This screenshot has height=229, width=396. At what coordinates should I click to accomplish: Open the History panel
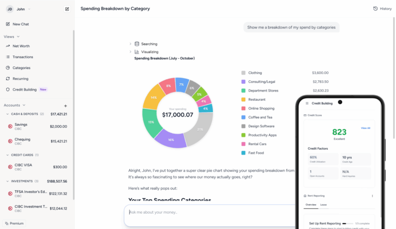click(x=382, y=9)
